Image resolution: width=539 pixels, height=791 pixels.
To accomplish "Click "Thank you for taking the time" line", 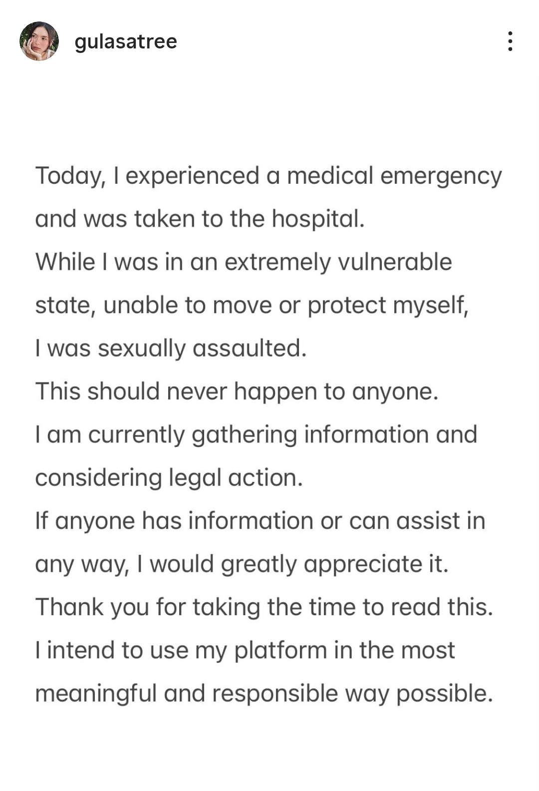I will pos(264,607).
